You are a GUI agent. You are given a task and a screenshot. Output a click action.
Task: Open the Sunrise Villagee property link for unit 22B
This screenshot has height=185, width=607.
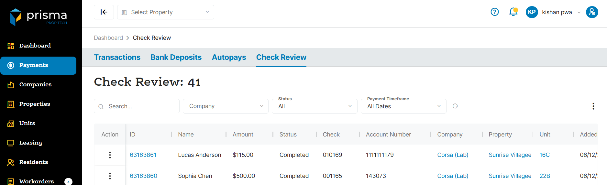(x=510, y=176)
